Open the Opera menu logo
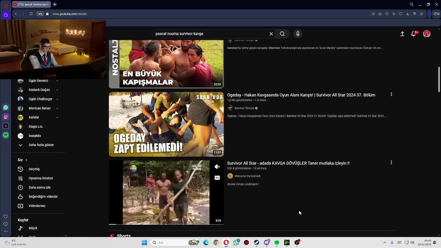This screenshot has height=248, width=441. tap(6, 5)
